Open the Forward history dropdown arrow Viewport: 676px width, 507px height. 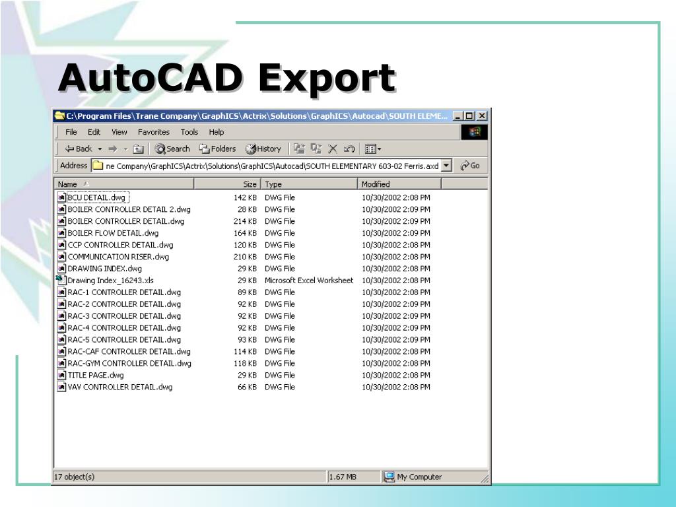(x=125, y=149)
